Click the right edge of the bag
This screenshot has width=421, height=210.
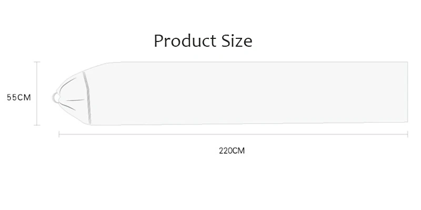pos(407,92)
